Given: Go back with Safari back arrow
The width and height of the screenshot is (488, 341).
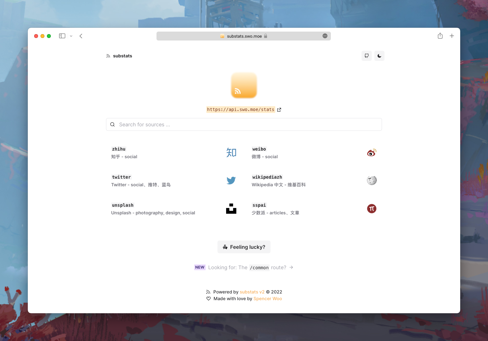Looking at the screenshot, I should [81, 36].
